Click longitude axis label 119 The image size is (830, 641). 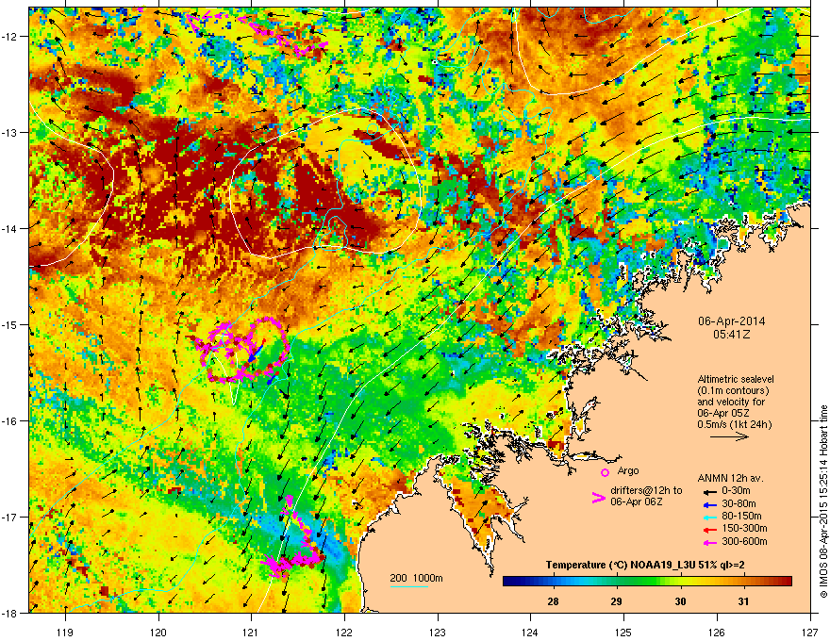point(65,632)
